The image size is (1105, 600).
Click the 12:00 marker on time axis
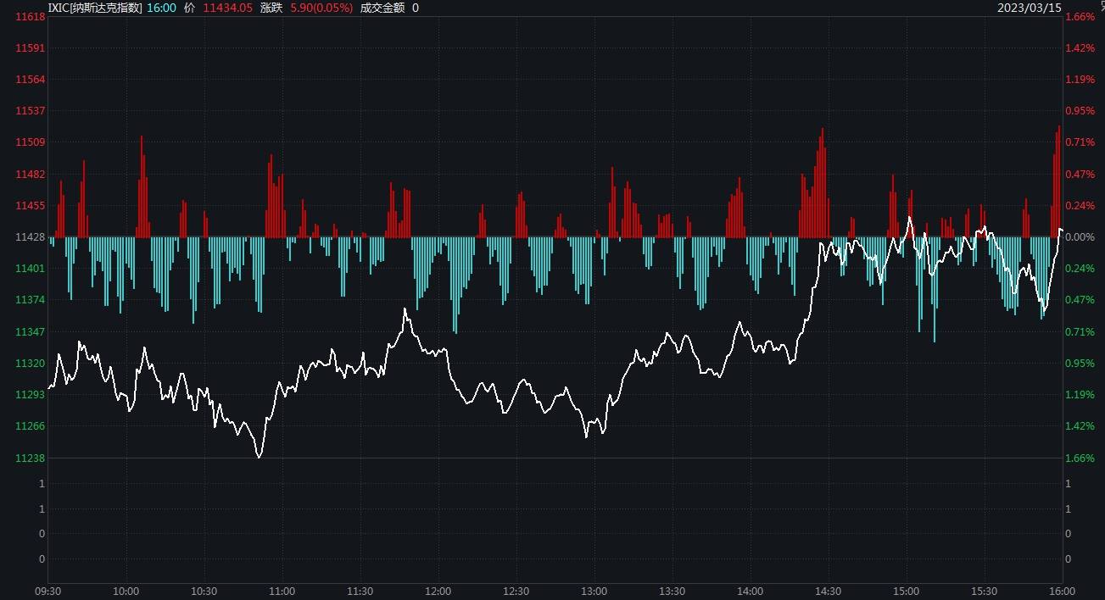coord(438,591)
